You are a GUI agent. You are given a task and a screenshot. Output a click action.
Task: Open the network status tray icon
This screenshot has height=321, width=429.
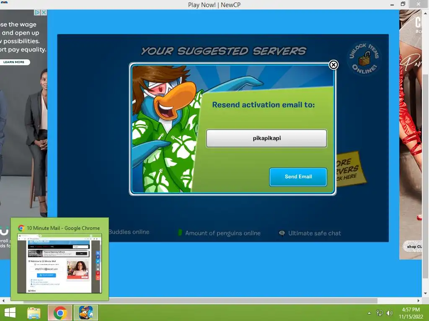pyautogui.click(x=380, y=313)
